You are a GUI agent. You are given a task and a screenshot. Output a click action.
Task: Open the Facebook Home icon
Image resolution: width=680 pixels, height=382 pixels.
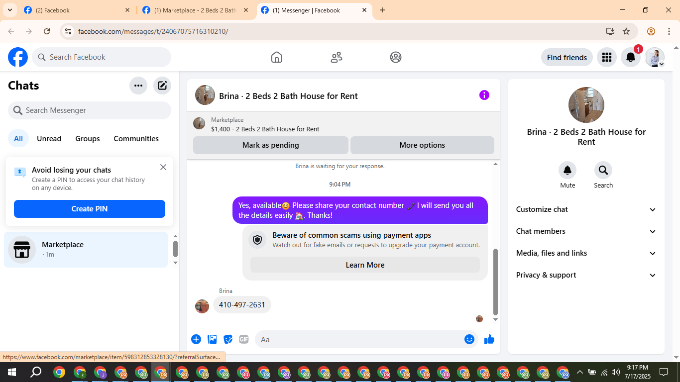[x=277, y=57]
